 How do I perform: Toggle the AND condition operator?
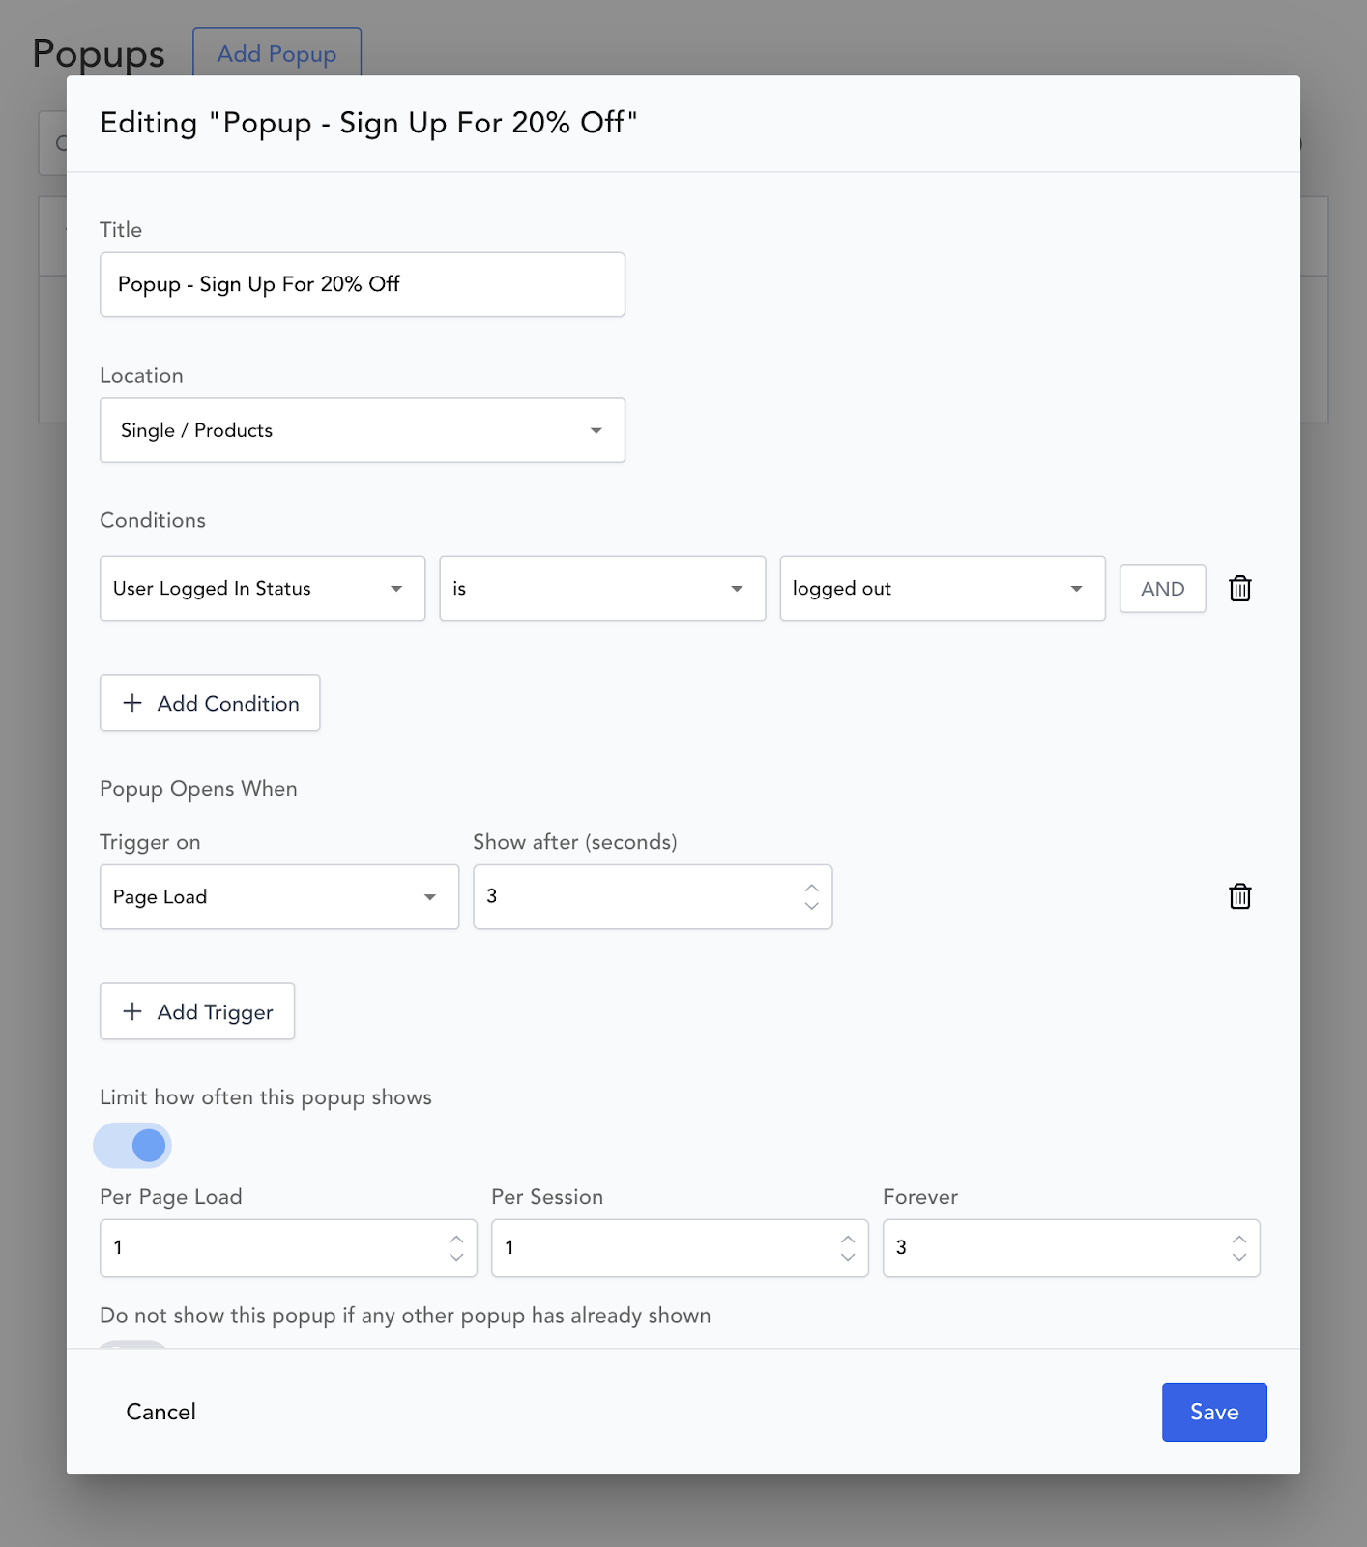tap(1162, 589)
